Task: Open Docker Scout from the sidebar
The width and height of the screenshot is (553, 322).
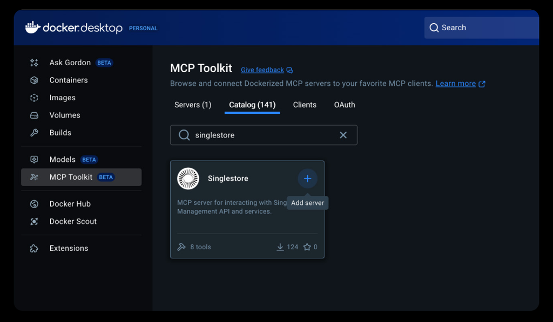Action: click(82, 222)
